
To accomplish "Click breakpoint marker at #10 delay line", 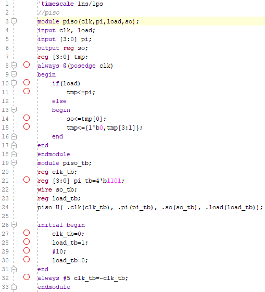I will click(x=27, y=250).
